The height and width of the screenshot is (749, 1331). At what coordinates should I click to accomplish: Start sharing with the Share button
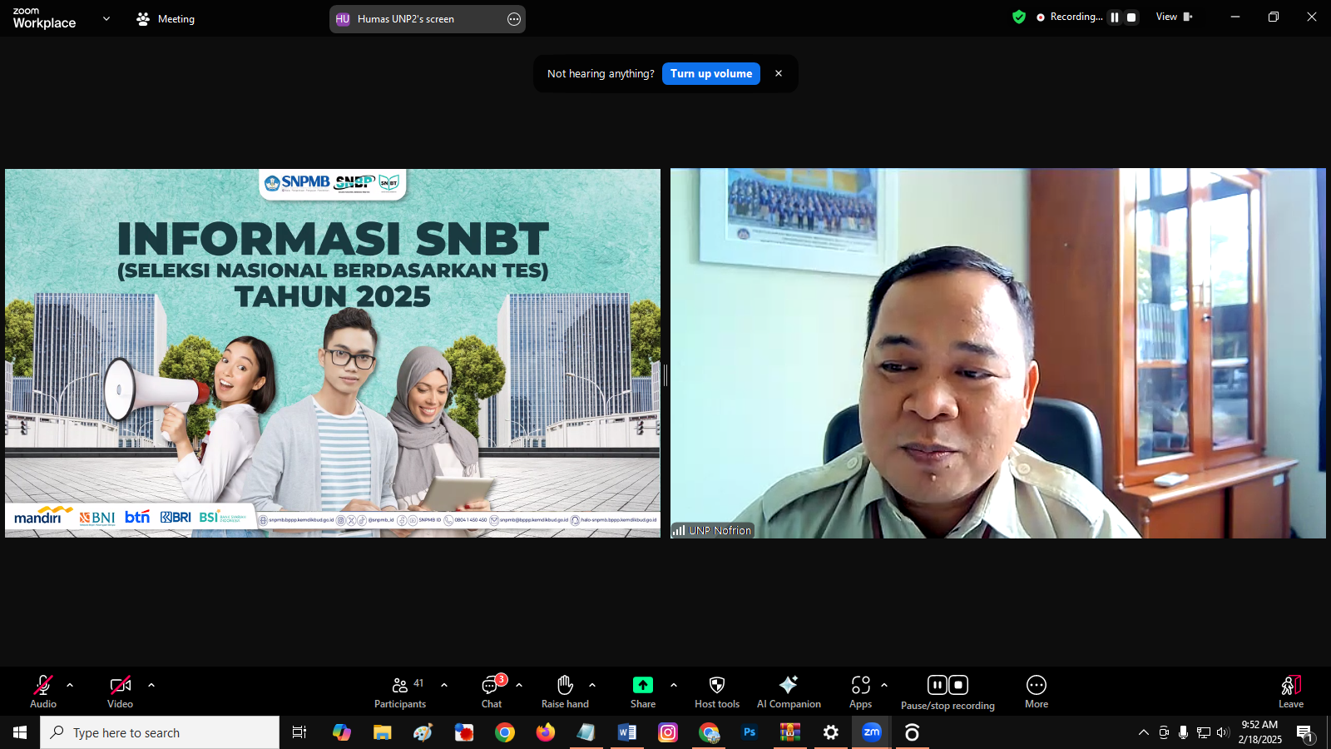tap(642, 692)
